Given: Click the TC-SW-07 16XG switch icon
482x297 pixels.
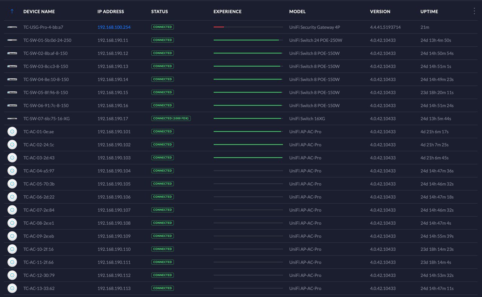Looking at the screenshot, I should click(12, 119).
